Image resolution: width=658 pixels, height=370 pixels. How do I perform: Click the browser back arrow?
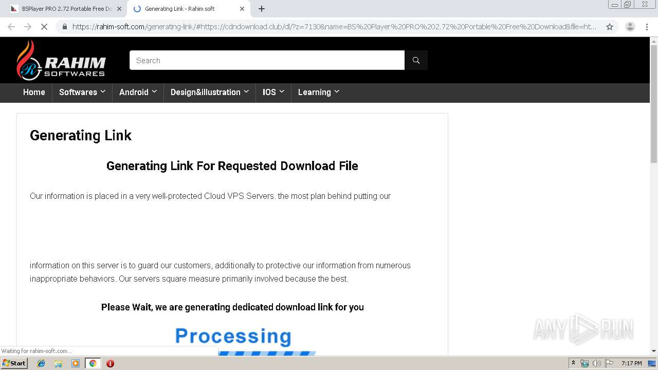coord(11,27)
